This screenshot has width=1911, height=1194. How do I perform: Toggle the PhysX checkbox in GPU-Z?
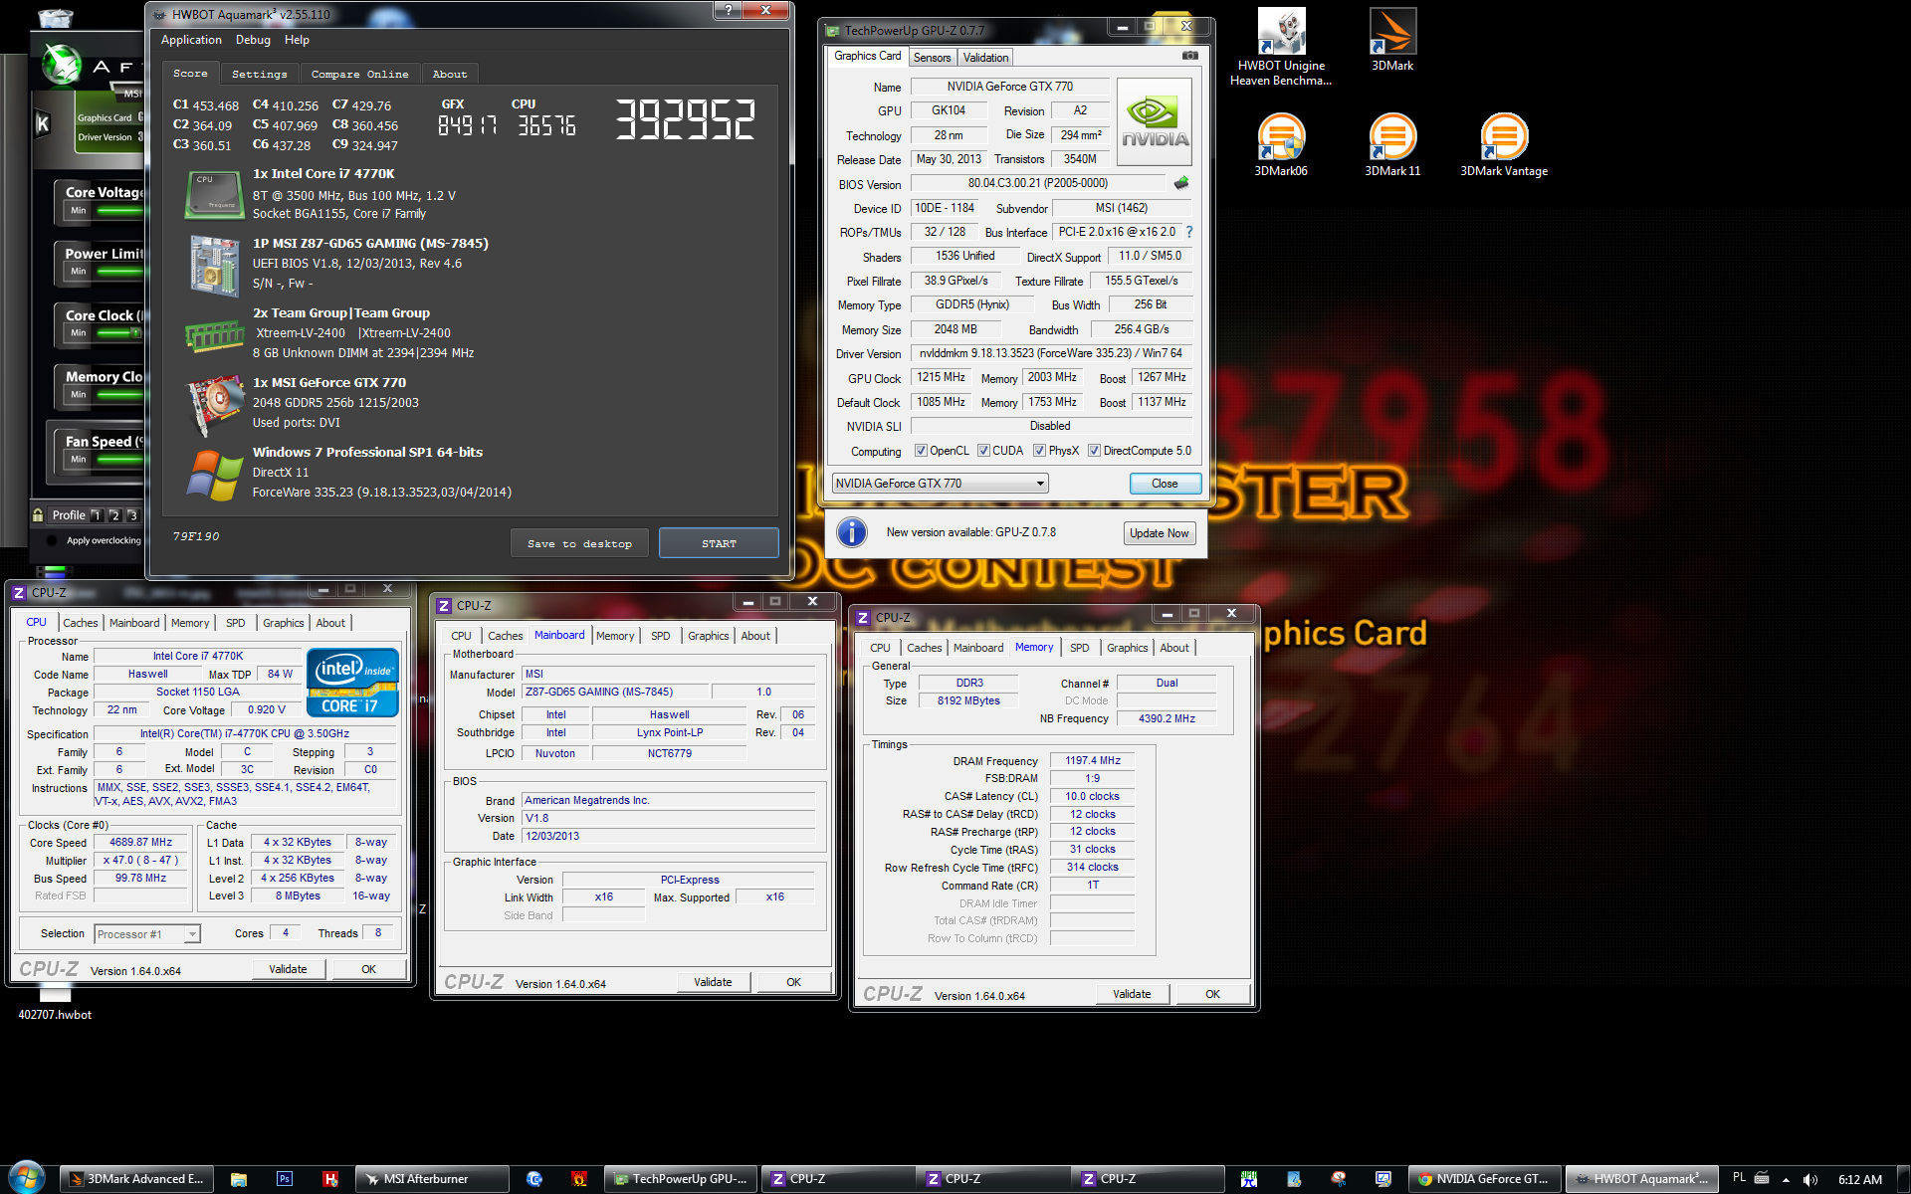pyautogui.click(x=1039, y=451)
